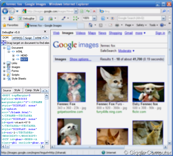Click the red Stop loading icon
This screenshot has height=156, width=173.
pos(94,11)
